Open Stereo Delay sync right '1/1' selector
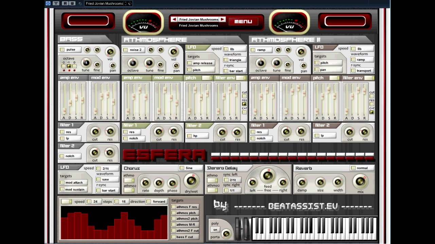 (232, 190)
